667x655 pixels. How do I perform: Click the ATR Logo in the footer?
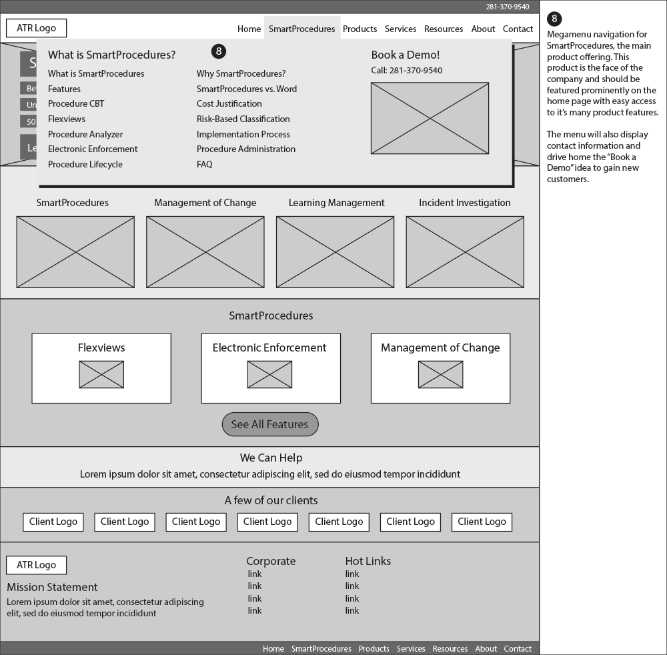(x=36, y=564)
